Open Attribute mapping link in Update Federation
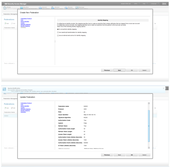This screenshot has width=170, height=167. tap(26, 109)
